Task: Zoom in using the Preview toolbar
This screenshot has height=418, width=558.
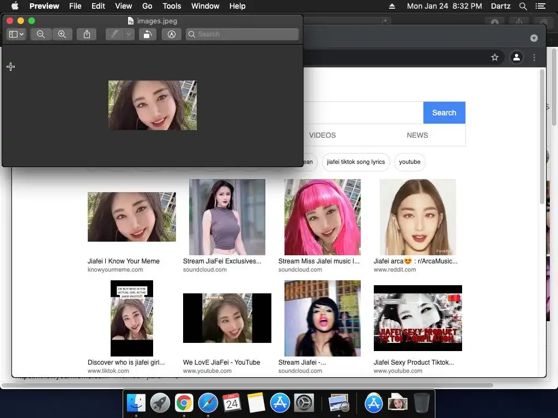Action: pyautogui.click(x=62, y=34)
